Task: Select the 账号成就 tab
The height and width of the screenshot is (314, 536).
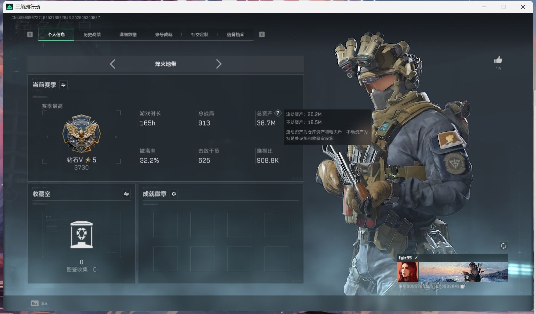Action: (x=164, y=34)
